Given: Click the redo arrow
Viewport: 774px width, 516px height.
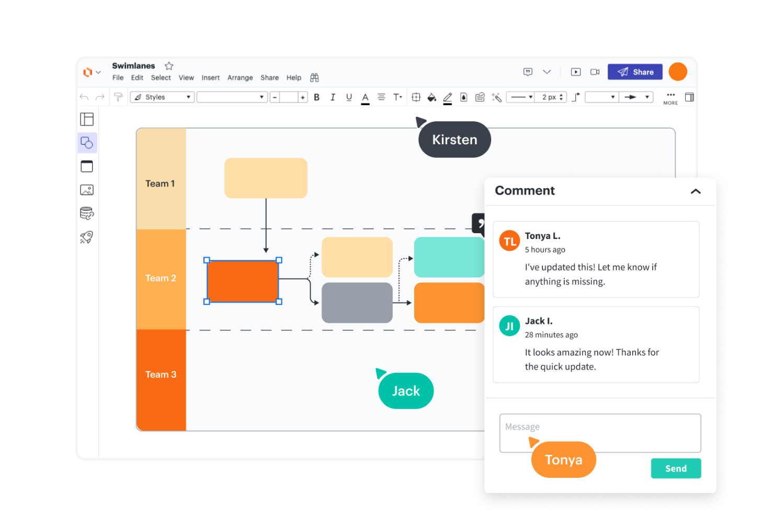Looking at the screenshot, I should coord(100,97).
